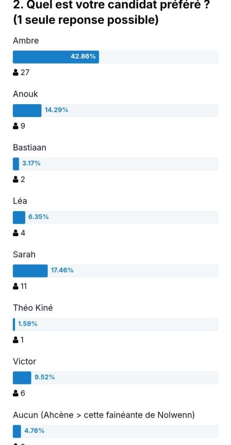This screenshot has width=231, height=445.
Task: Click the voter icon beside Léa's 4 votes
Action: 16,233
